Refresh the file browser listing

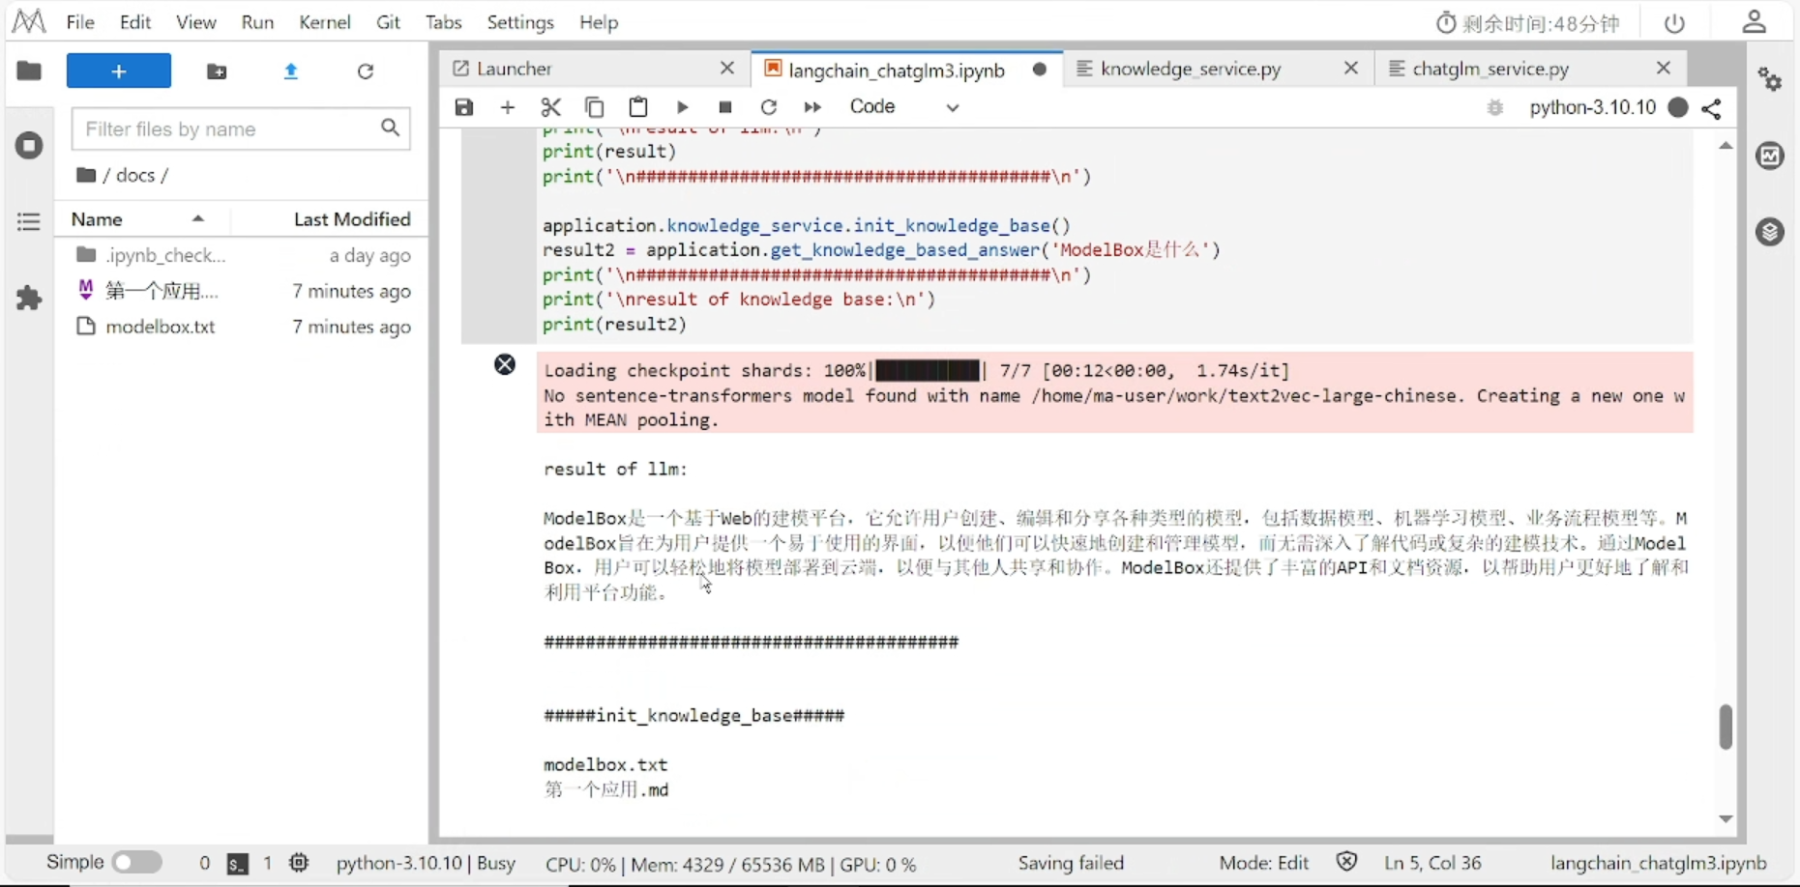[365, 71]
